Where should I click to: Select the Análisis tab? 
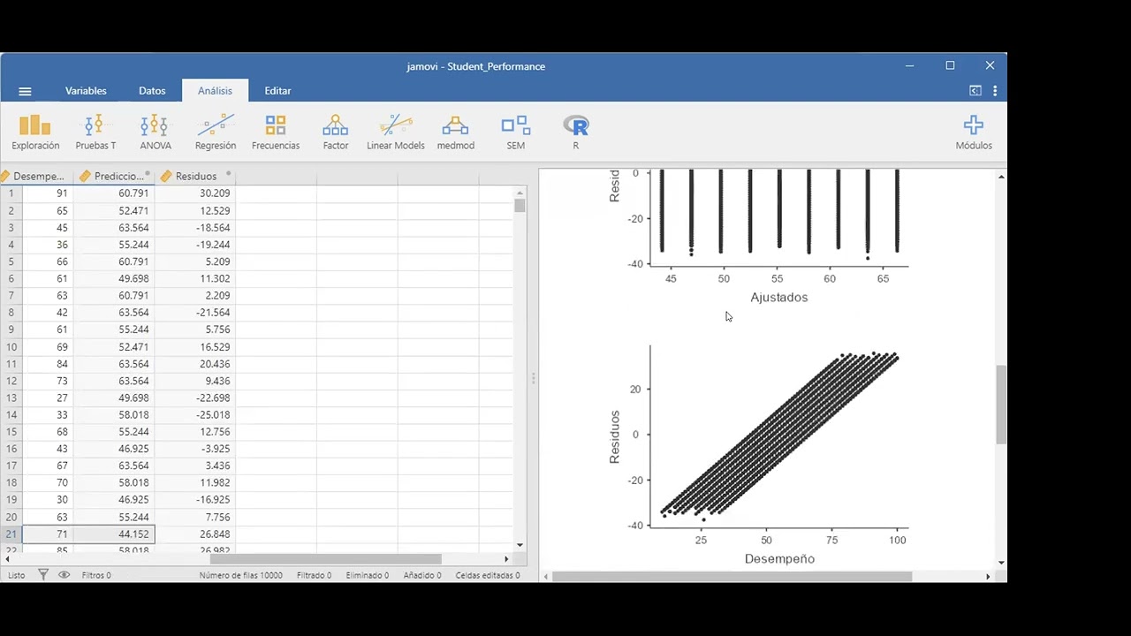(216, 91)
